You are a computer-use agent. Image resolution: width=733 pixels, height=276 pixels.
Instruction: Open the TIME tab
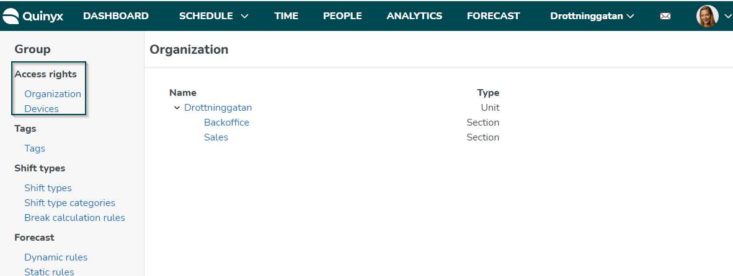[x=286, y=16]
